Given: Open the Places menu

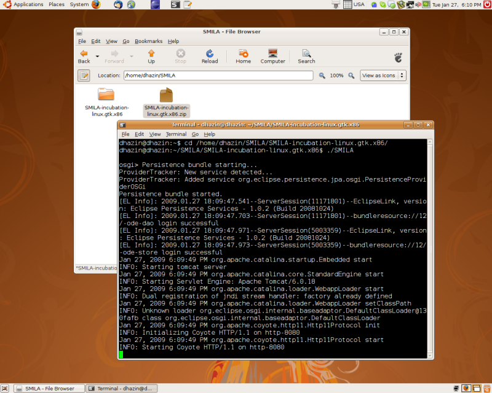Looking at the screenshot, I should 57,4.
